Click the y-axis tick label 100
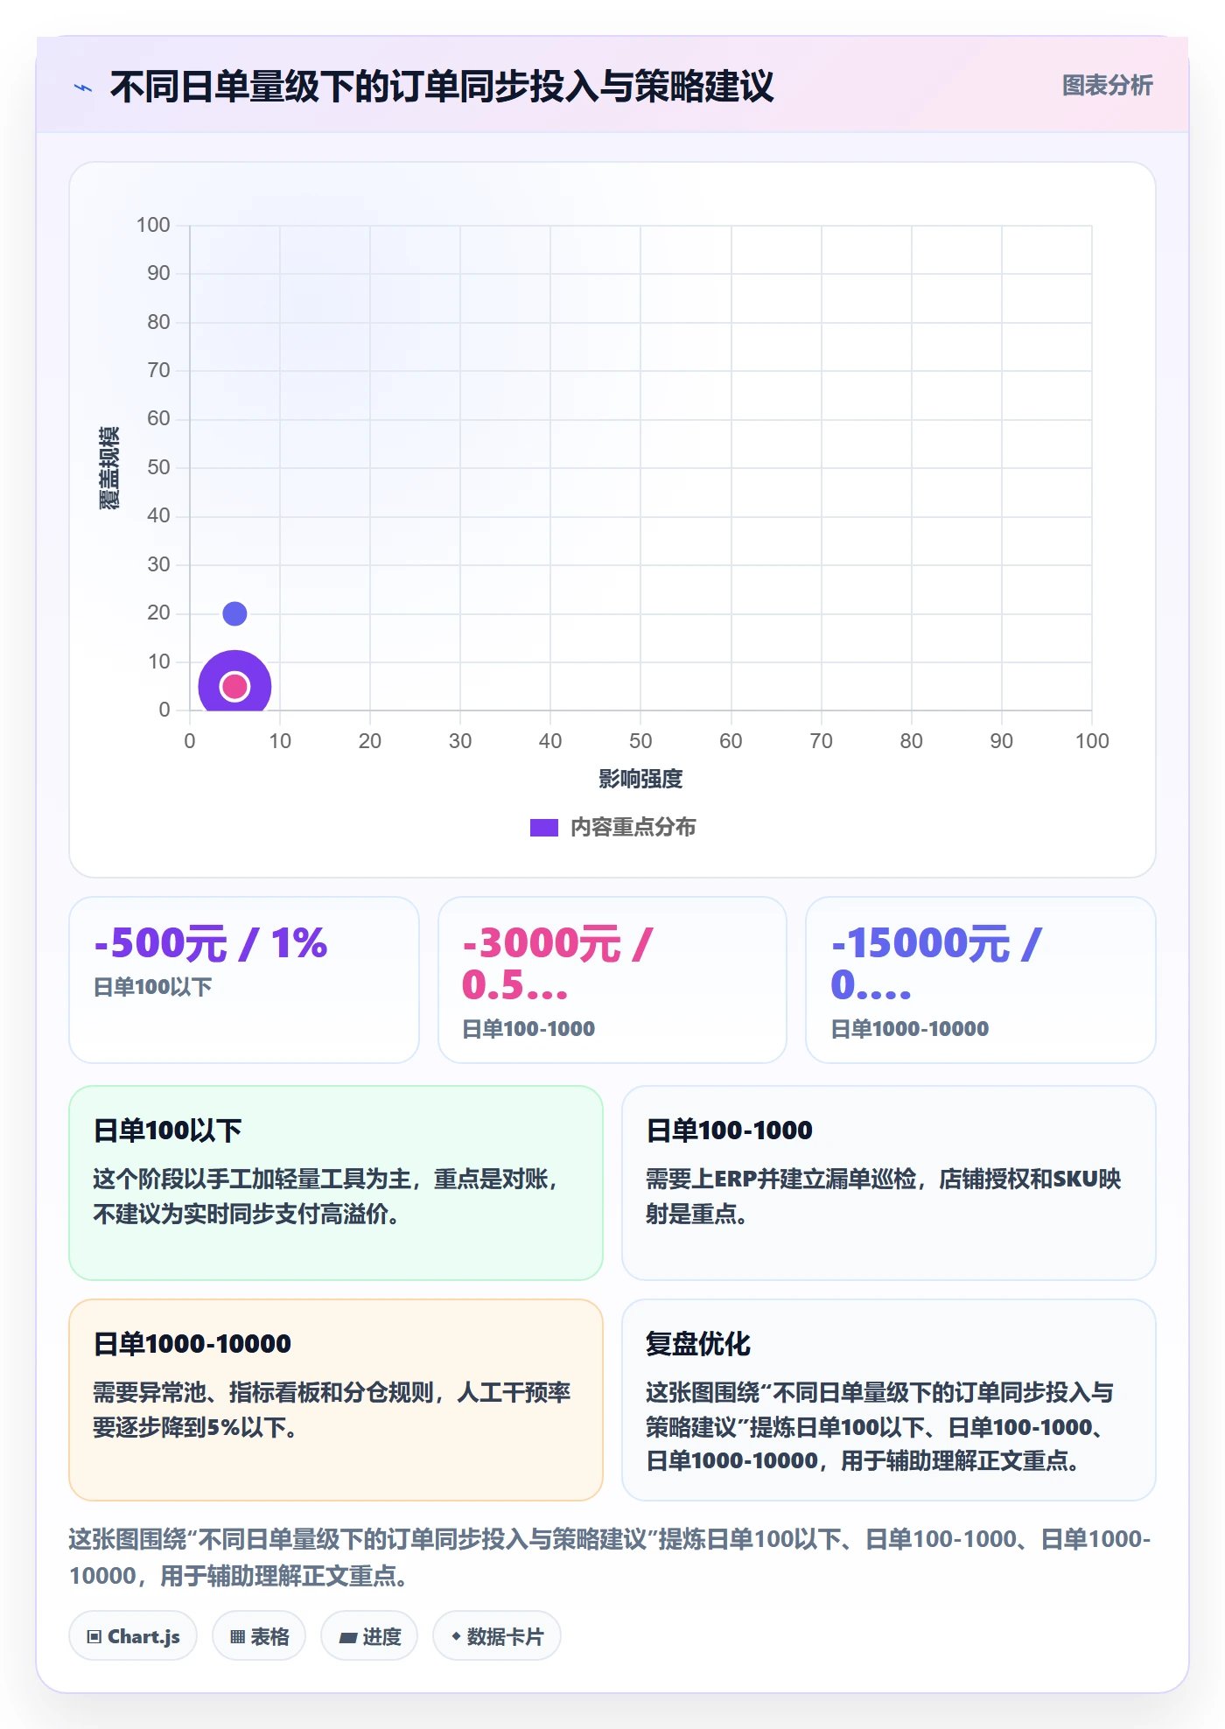Image resolution: width=1225 pixels, height=1729 pixels. click(x=153, y=225)
